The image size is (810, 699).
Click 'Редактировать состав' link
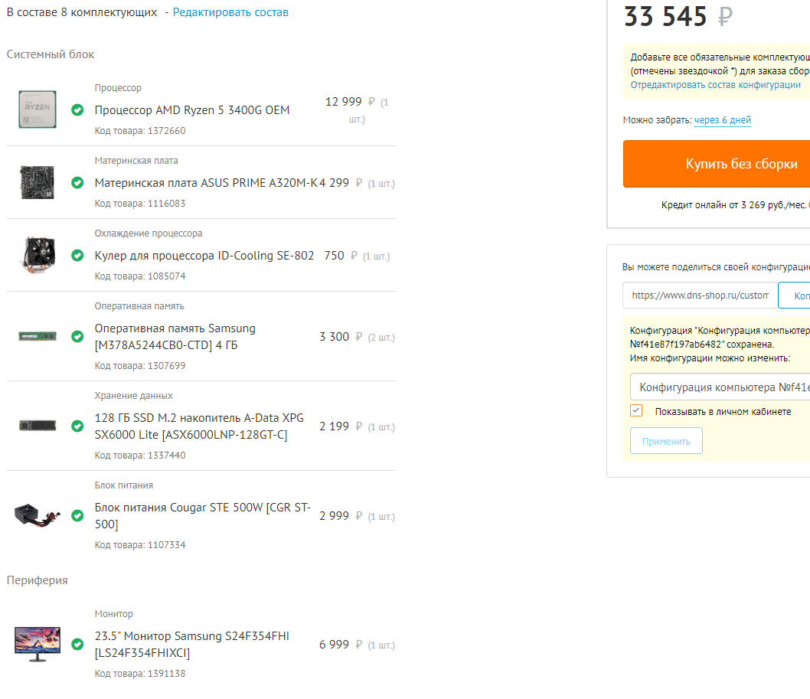[x=230, y=12]
